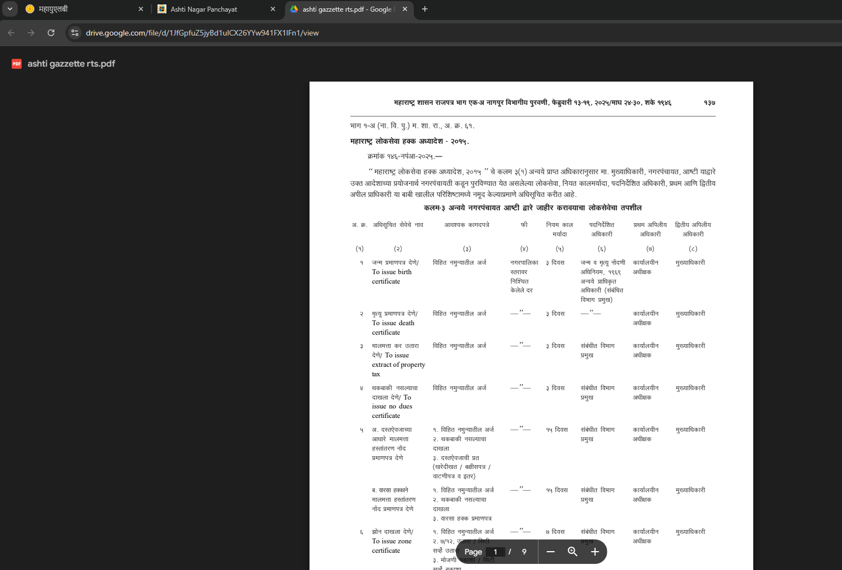Switch to the महायुएलबी browser tab
The image size is (842, 570).
click(x=84, y=9)
